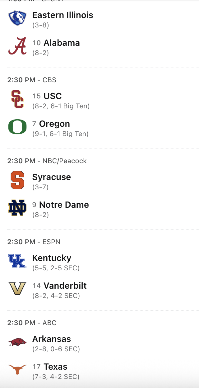This screenshot has height=388, width=199.
Task: Click the Vanderbilt gold V logo
Action: [17, 289]
